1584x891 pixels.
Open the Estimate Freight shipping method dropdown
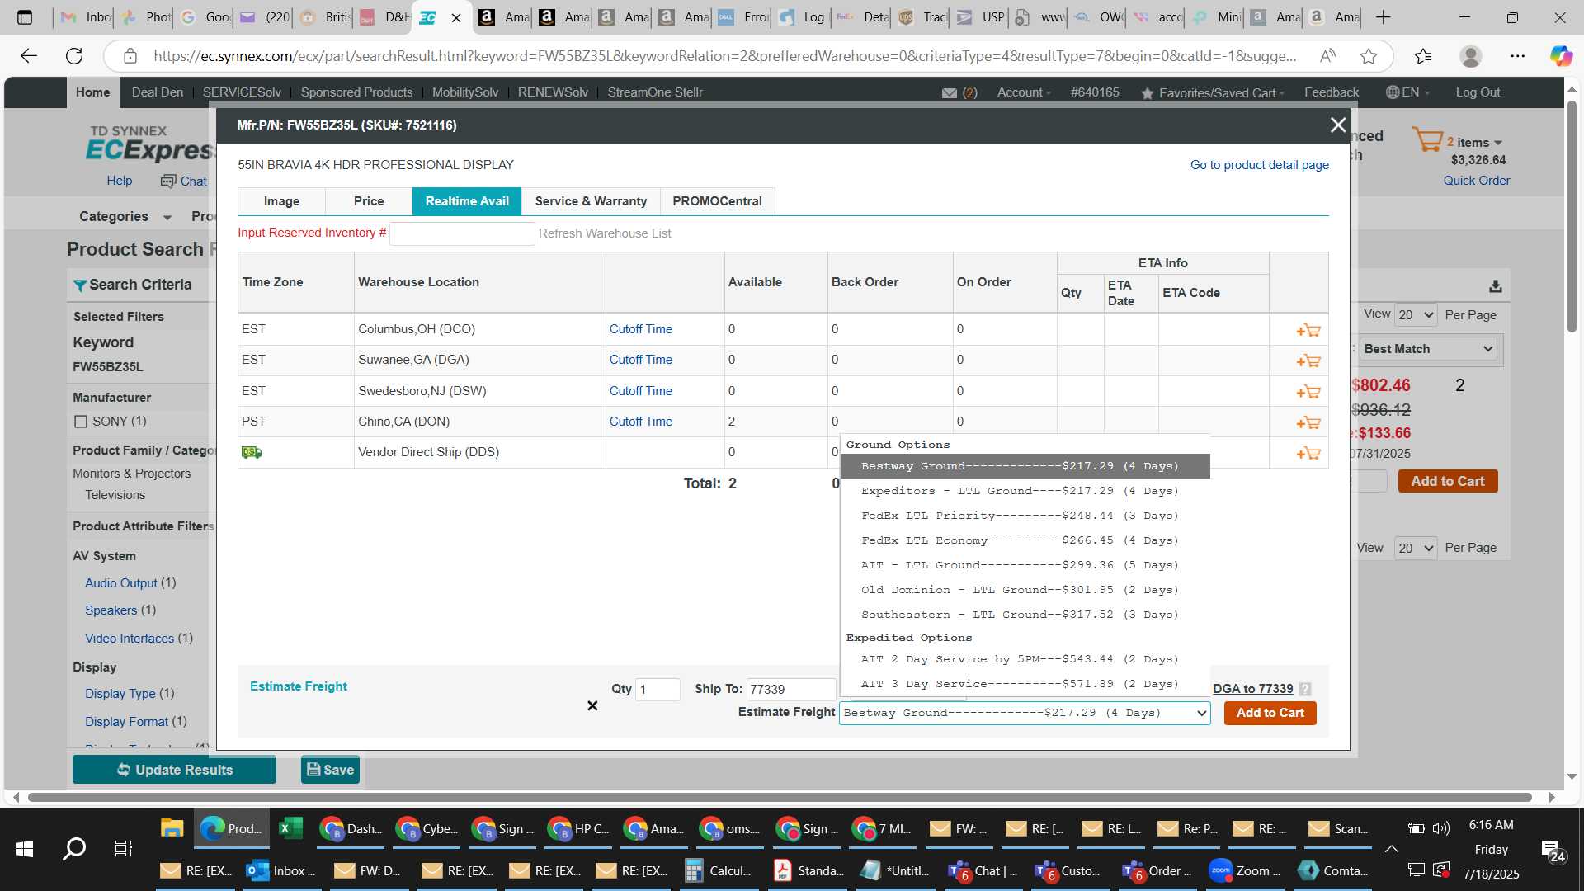tap(1025, 713)
